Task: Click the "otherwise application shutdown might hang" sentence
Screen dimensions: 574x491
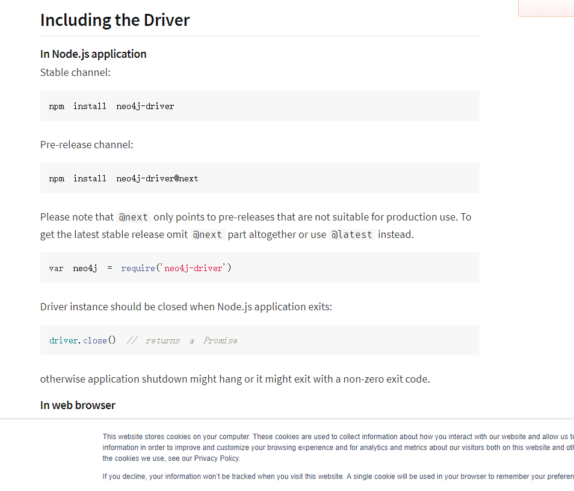Action: pyautogui.click(x=235, y=379)
